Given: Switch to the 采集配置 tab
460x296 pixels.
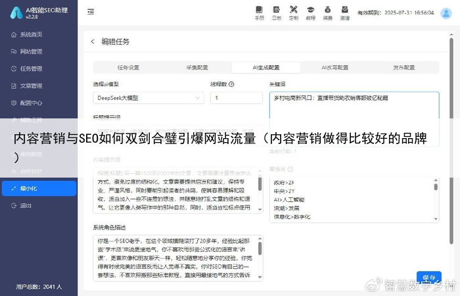Looking at the screenshot, I should (197, 67).
